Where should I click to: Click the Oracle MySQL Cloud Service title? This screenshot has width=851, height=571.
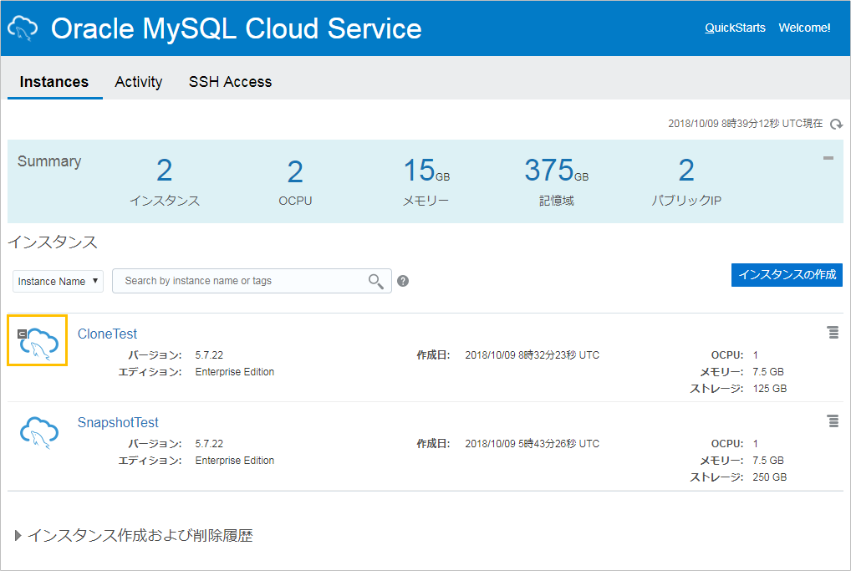tap(236, 28)
